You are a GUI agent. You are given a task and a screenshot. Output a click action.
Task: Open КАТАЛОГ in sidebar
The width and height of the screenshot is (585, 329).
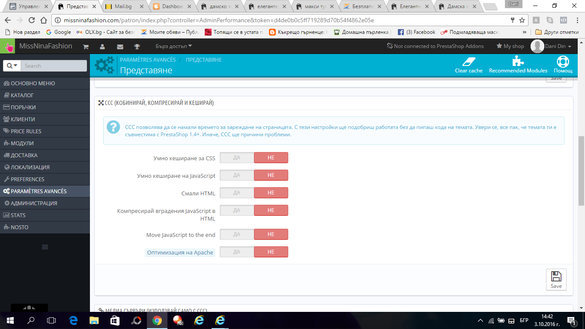click(45, 95)
